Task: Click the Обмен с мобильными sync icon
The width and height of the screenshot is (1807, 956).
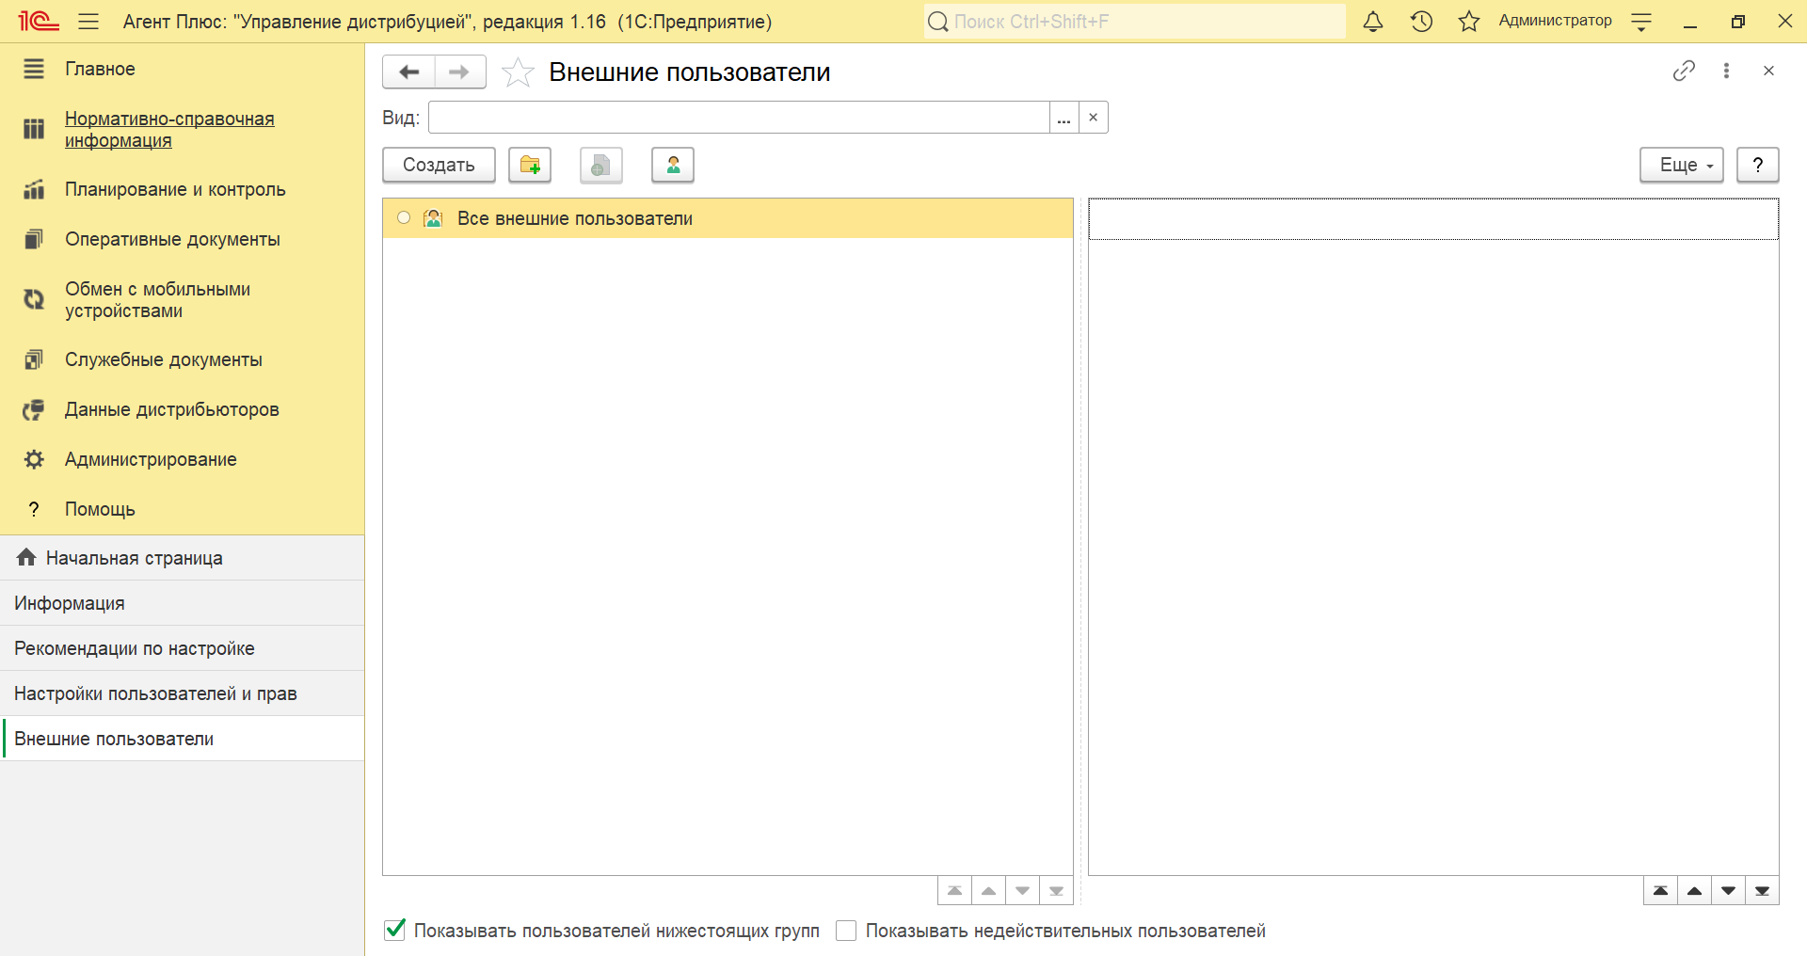Action: click(x=34, y=299)
